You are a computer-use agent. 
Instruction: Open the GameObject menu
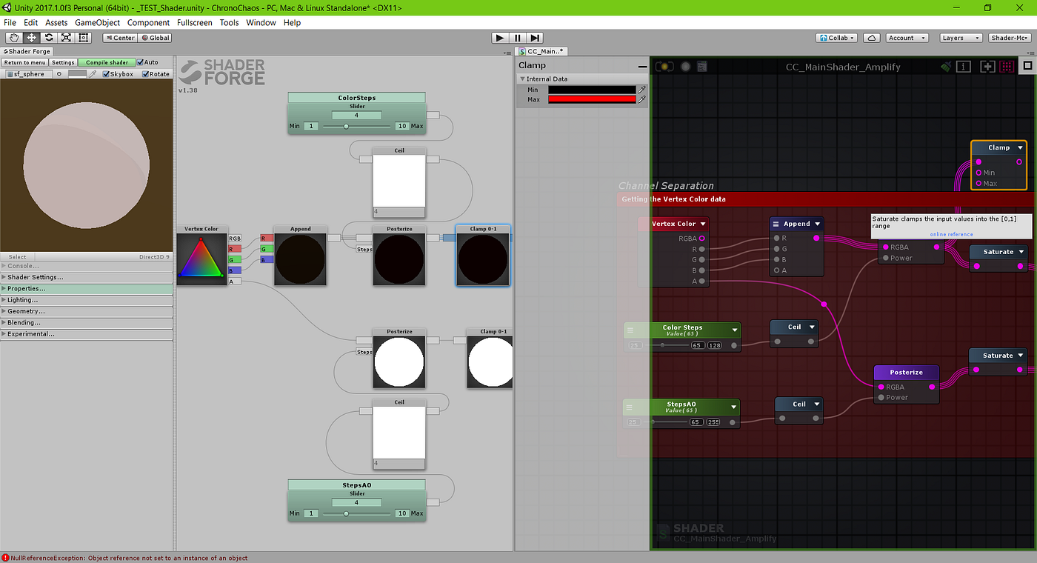pyautogui.click(x=97, y=22)
